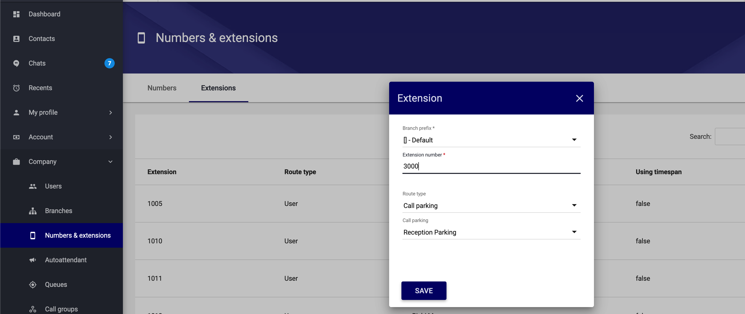Viewport: 745px width, 314px height.
Task: Click the Chats speech bubble icon
Action: (x=16, y=63)
